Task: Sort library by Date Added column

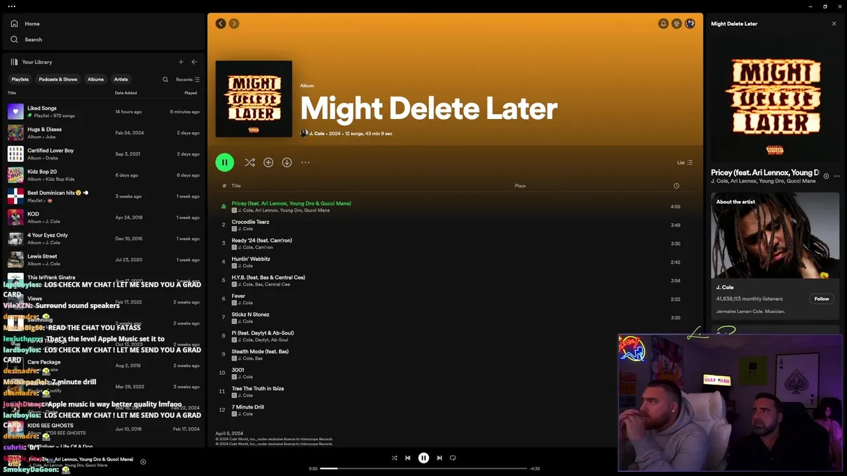Action: pos(126,93)
